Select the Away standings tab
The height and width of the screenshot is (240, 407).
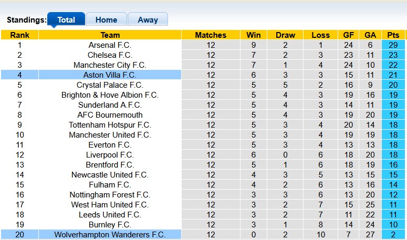[148, 20]
